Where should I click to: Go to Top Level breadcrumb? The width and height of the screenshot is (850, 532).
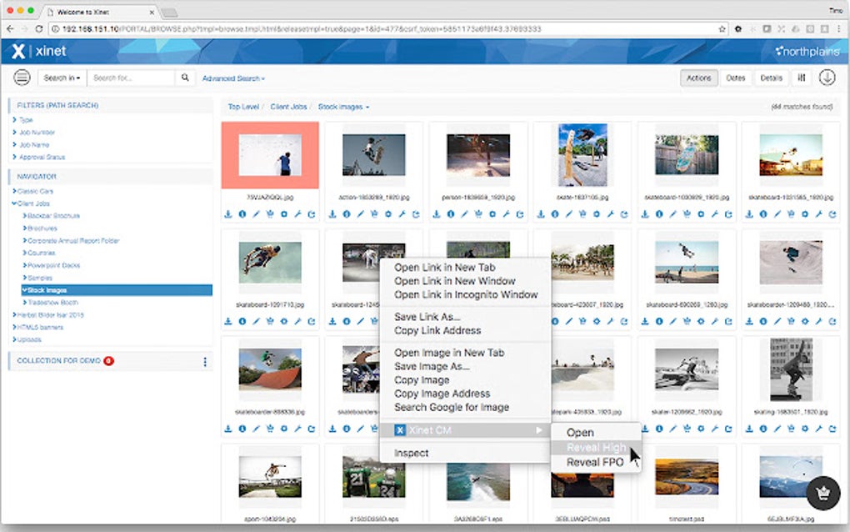point(243,108)
